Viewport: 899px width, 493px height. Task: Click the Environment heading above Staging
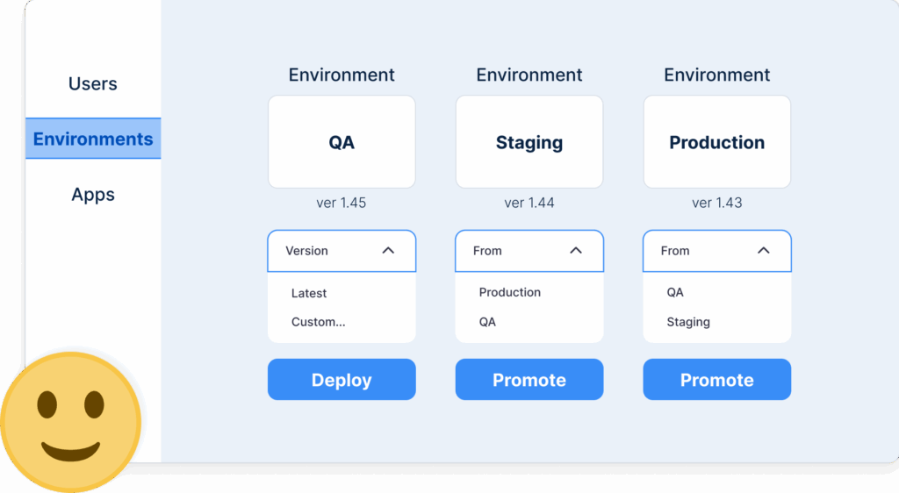point(529,75)
